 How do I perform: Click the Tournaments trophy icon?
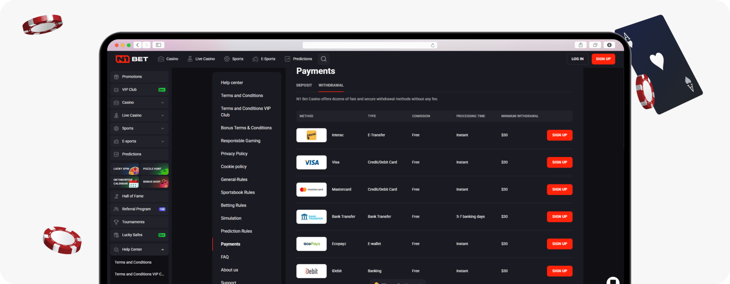coord(116,222)
